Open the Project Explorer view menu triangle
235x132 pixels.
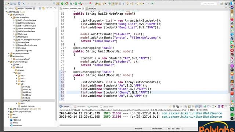pos(47,8)
